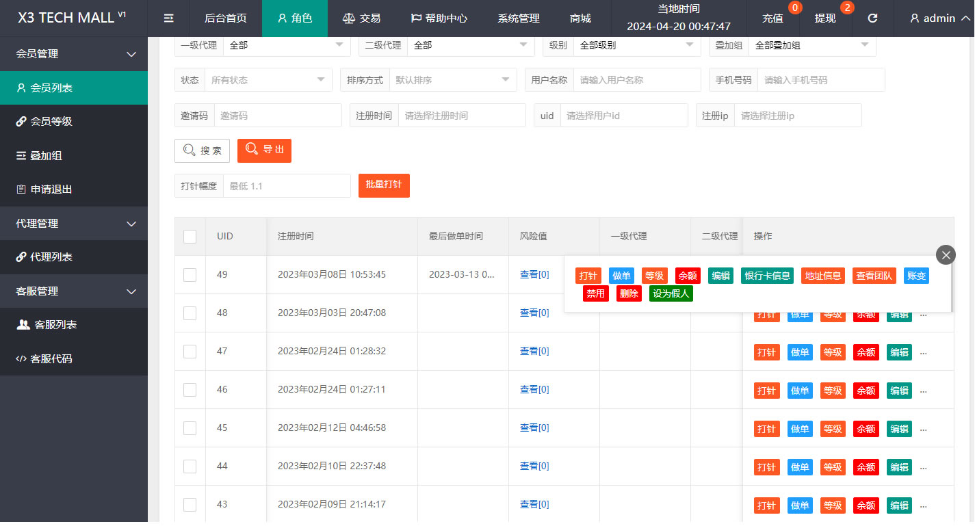Go to 客服列表 in sidebar
975x526 pixels.
[x=74, y=324]
